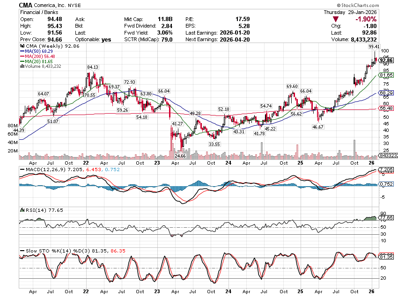Click the copyright symbol before StockCharts.com
Viewport: 398px width, 296px height.
344,5
